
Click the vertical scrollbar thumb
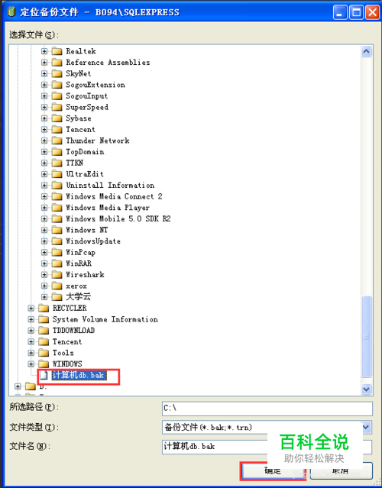(367, 336)
